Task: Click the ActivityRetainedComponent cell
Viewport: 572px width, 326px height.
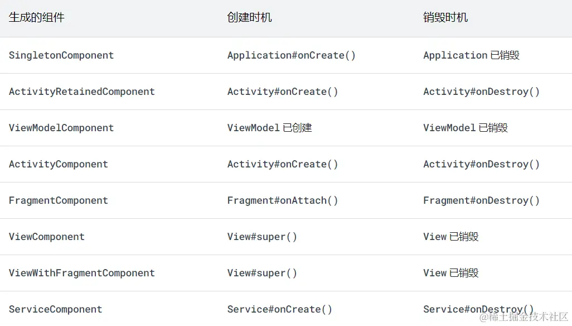Action: [x=82, y=92]
